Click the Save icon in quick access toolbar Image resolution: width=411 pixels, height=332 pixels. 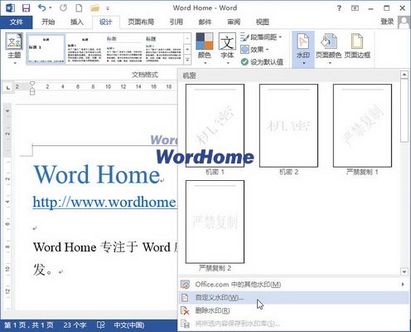pos(26,8)
